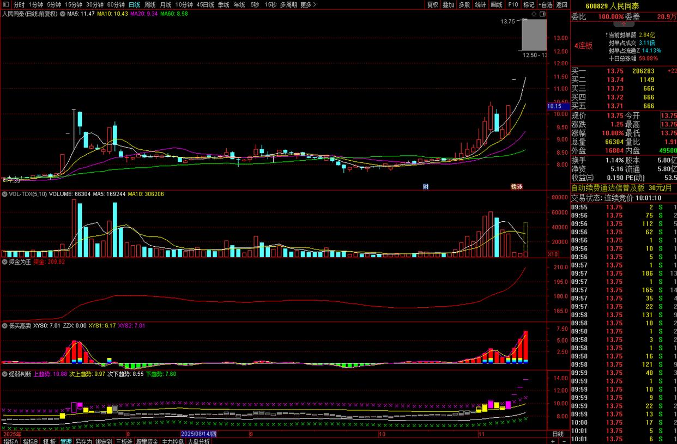The image size is (677, 444).
Task: Click the 600829 人民同泰 stock title
Action: click(612, 6)
